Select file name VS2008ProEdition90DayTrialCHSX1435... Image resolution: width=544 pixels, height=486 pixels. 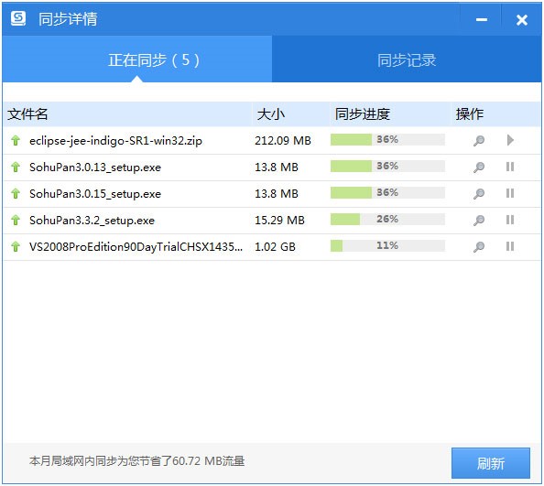(x=136, y=246)
